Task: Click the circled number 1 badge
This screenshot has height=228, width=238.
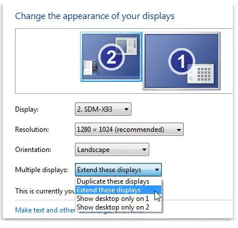Action: point(182,61)
